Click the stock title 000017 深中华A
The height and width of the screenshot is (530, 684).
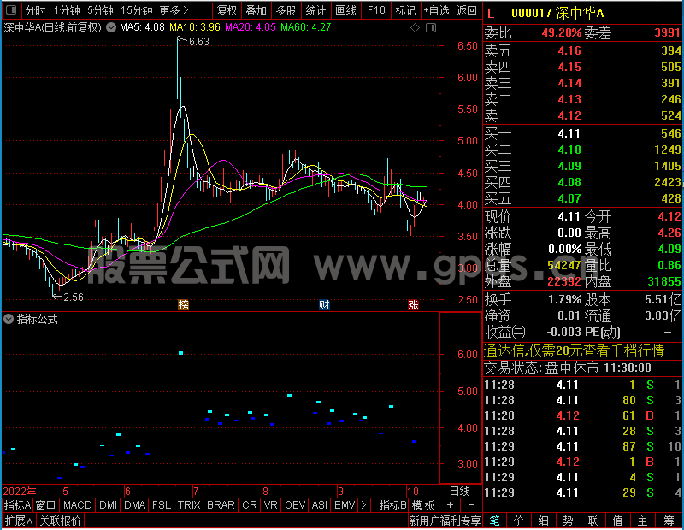click(x=557, y=13)
